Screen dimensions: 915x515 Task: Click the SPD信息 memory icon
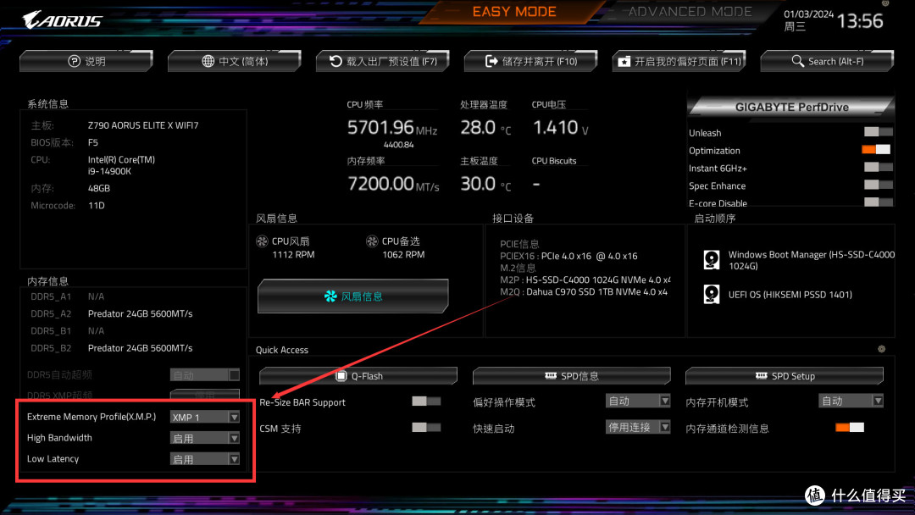point(551,375)
